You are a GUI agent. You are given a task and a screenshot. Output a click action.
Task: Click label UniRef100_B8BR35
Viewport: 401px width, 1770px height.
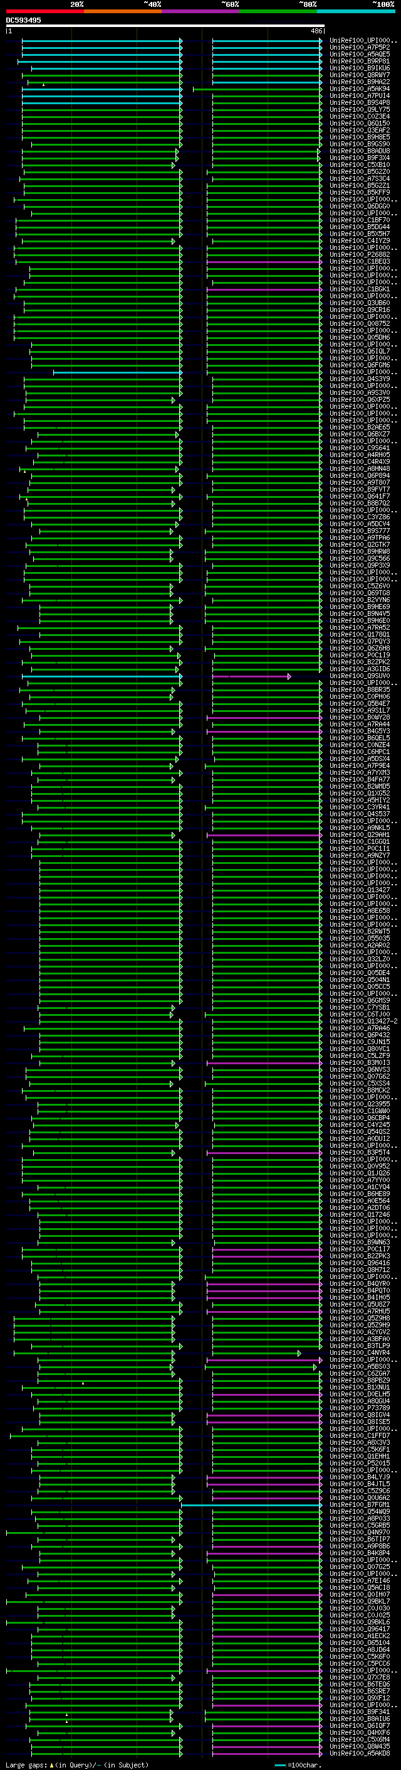360,689
